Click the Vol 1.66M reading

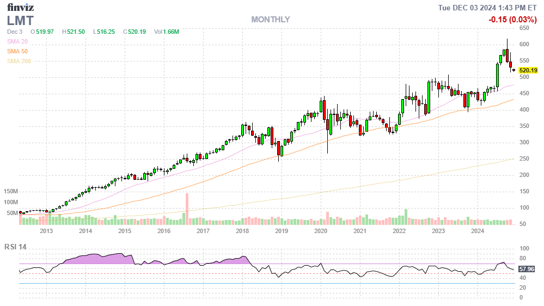coord(166,32)
